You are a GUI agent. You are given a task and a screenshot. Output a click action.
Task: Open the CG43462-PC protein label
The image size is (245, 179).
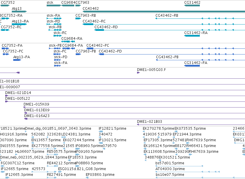point(98,46)
